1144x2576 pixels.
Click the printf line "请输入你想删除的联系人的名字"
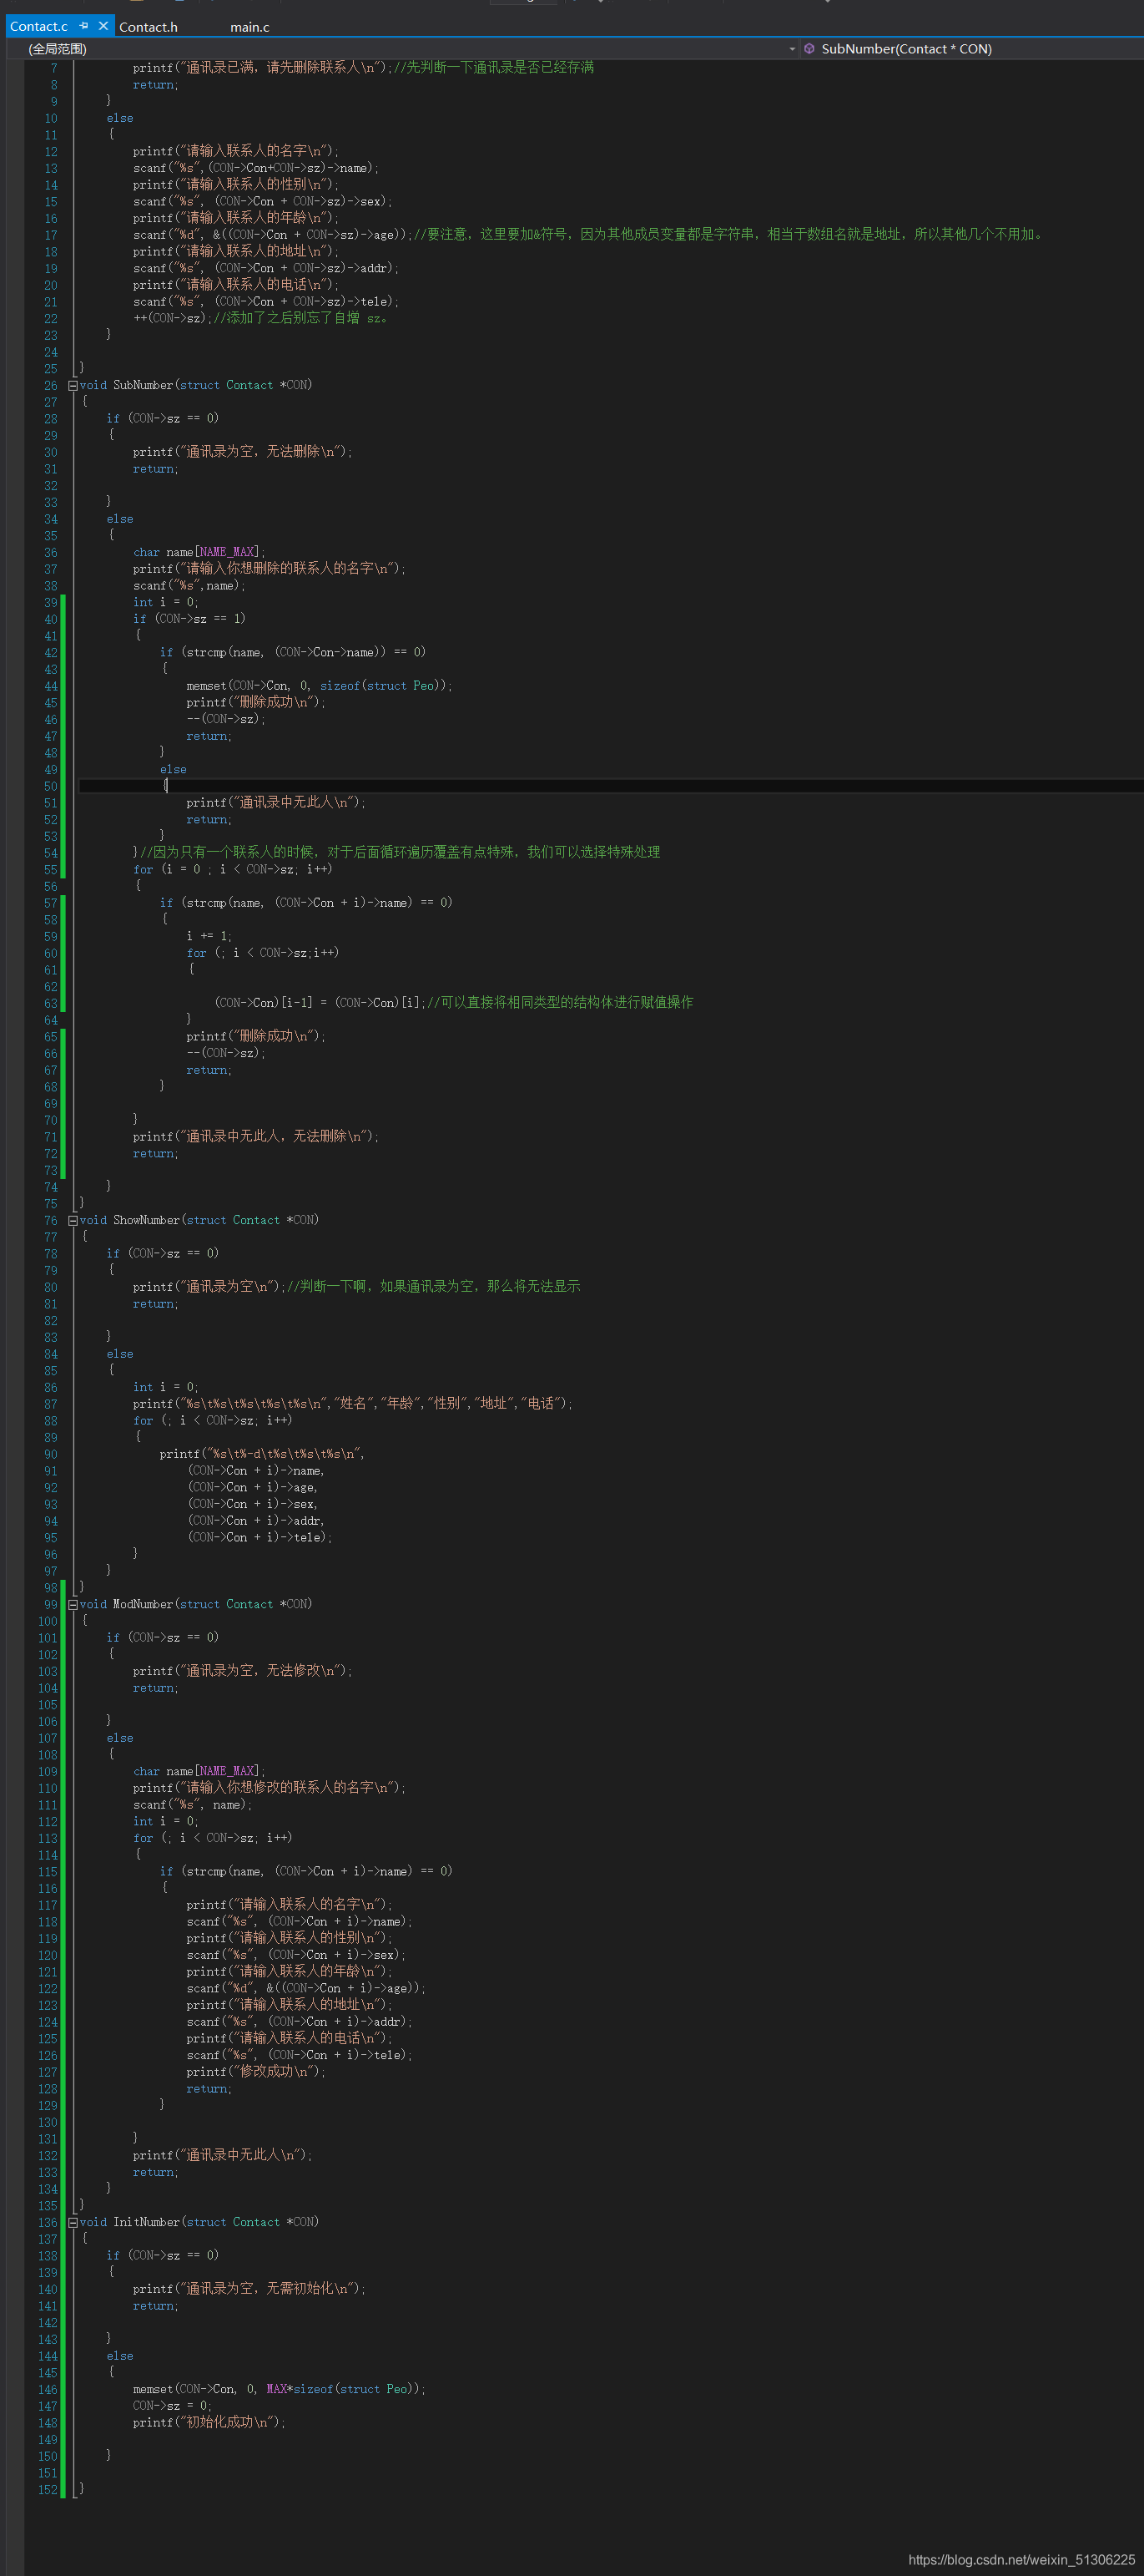(x=269, y=568)
